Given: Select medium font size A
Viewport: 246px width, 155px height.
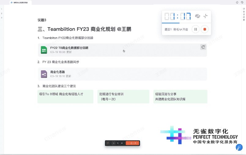Looking at the screenshot, I should [x=118, y=143].
